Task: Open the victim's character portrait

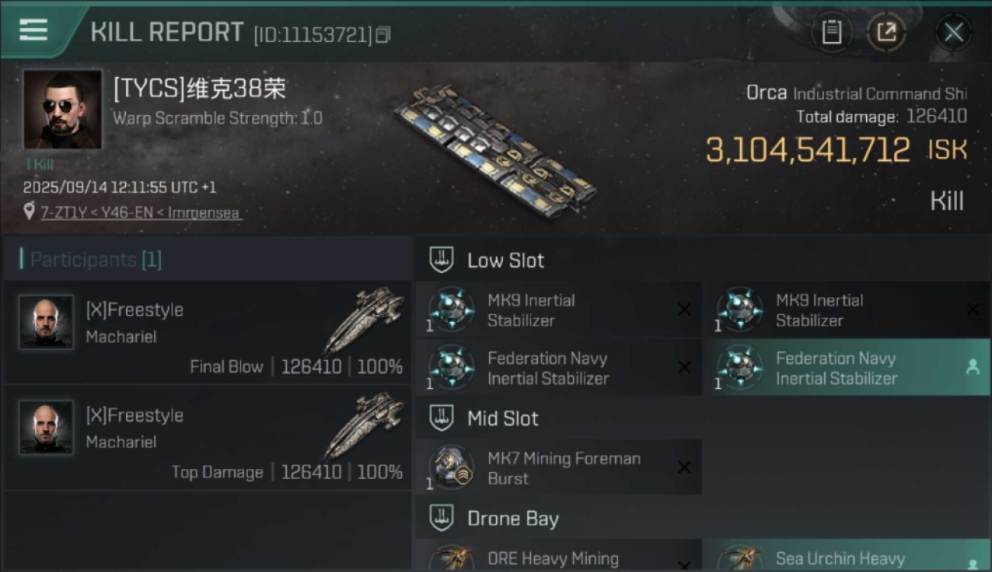Action: point(62,109)
